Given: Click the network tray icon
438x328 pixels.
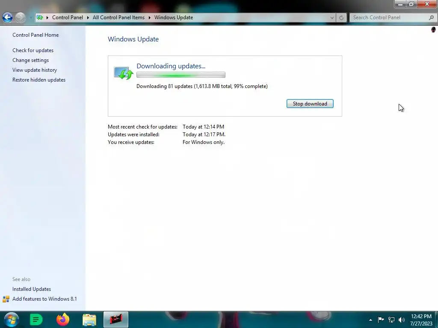Looking at the screenshot, I should point(391,319).
